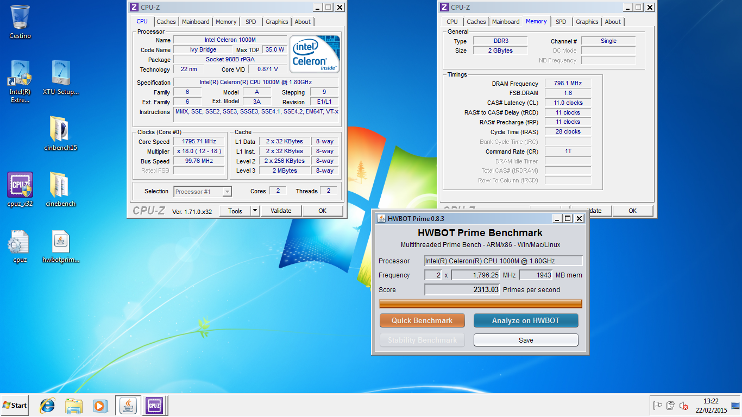This screenshot has height=417, width=742.
Task: Open the Cestino recycle bin icon
Action: [x=20, y=22]
